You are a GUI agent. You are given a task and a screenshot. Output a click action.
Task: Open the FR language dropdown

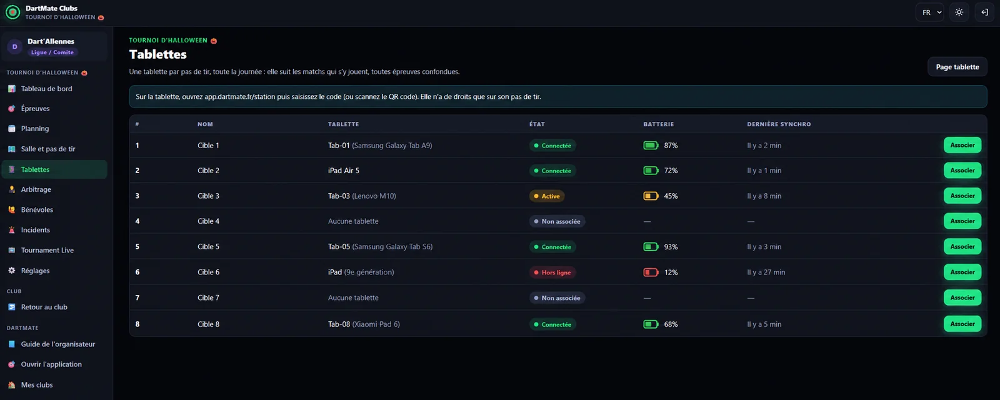(930, 12)
